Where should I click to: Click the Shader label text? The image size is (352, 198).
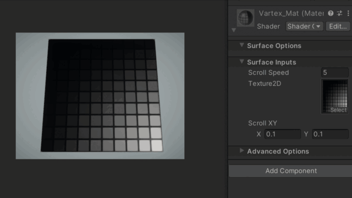tap(268, 26)
